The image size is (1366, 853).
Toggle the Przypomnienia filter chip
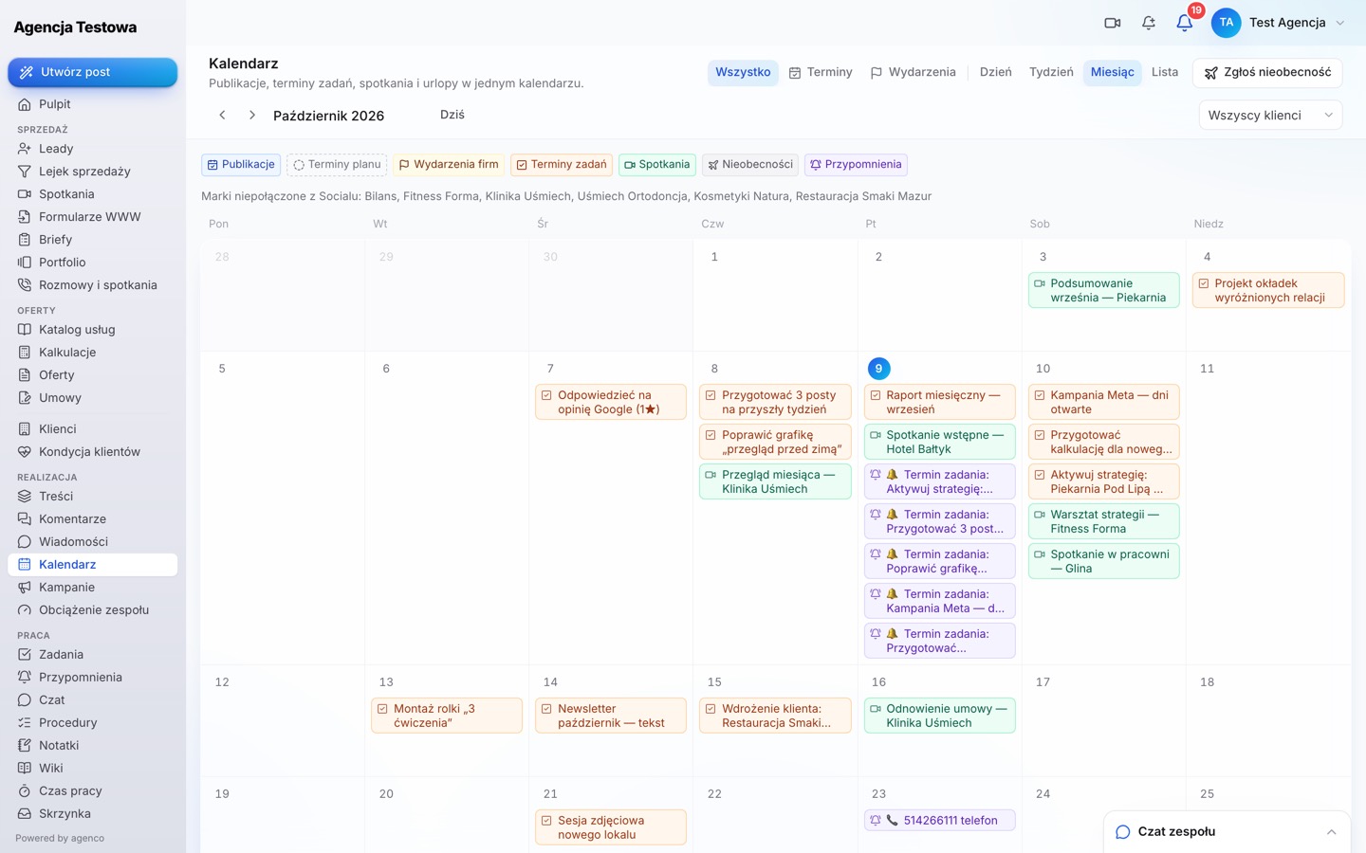856,165
